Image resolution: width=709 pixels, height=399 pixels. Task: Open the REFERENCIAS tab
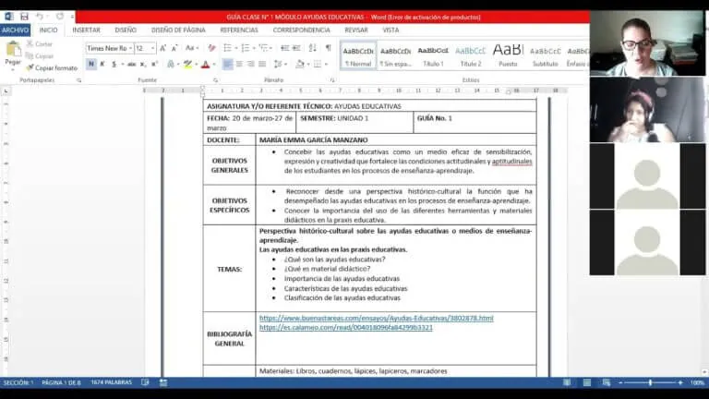point(239,30)
